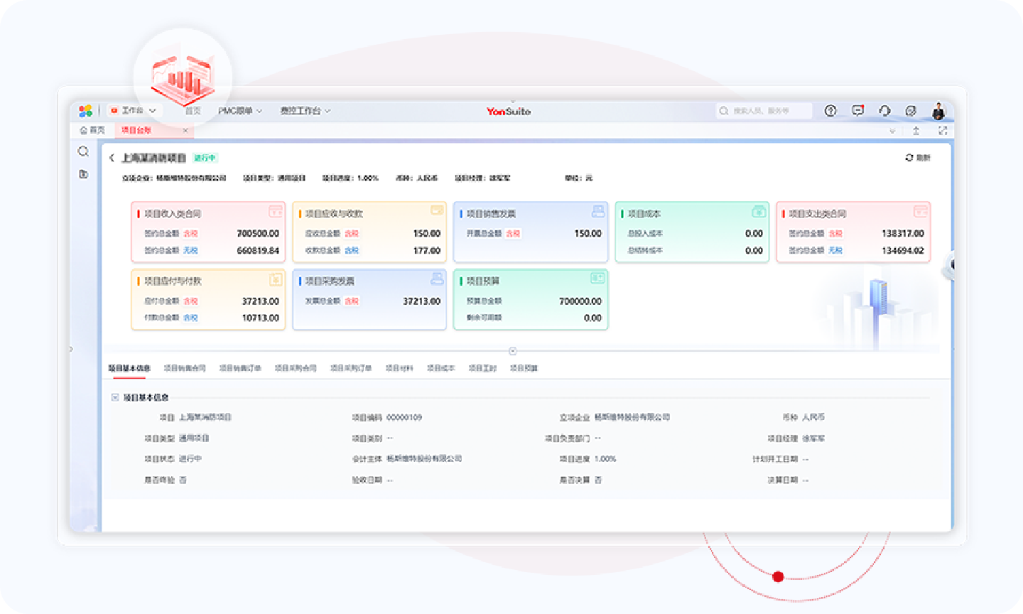The image size is (1023, 614).
Task: Click the back arrow beside project title
Action: [x=112, y=158]
